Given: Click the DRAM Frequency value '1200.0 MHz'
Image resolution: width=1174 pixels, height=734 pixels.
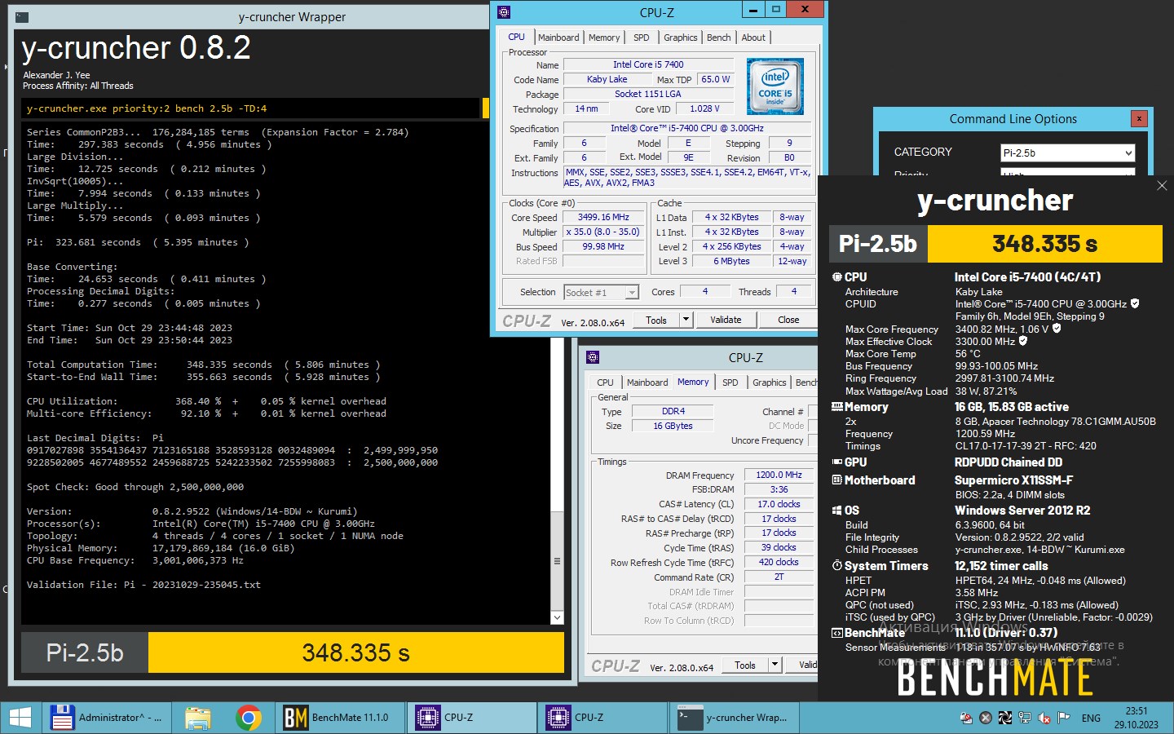Looking at the screenshot, I should point(779,475).
